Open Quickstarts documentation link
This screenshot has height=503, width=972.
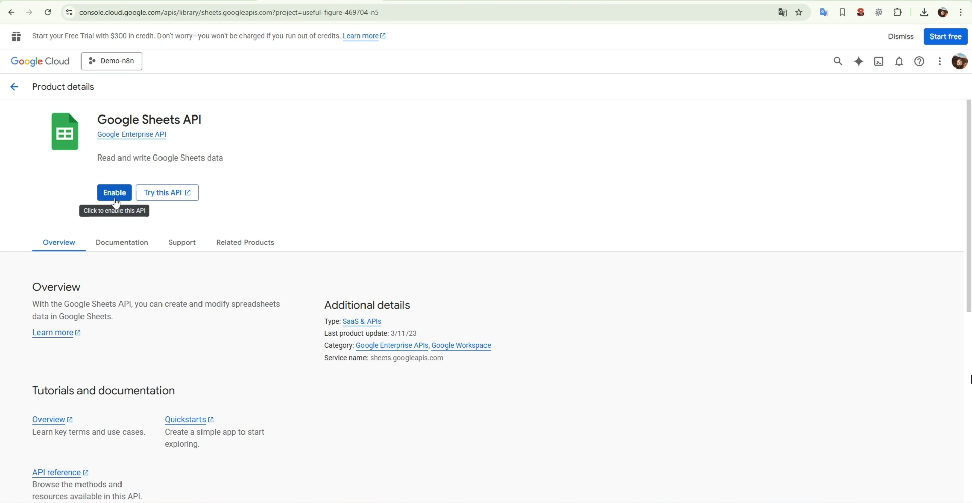(189, 420)
